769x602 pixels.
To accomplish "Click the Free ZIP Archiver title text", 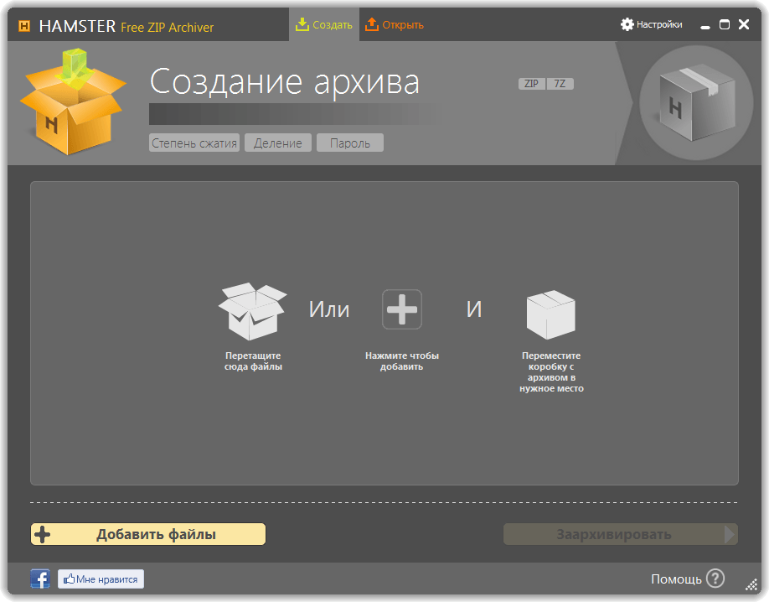I will [168, 28].
